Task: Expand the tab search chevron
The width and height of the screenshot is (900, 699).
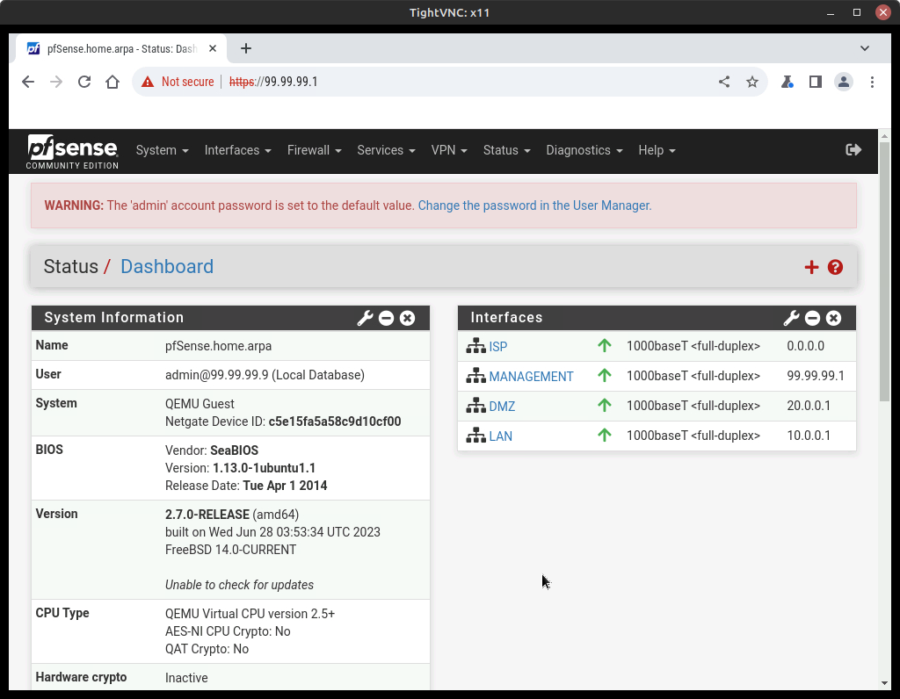Action: [x=865, y=48]
